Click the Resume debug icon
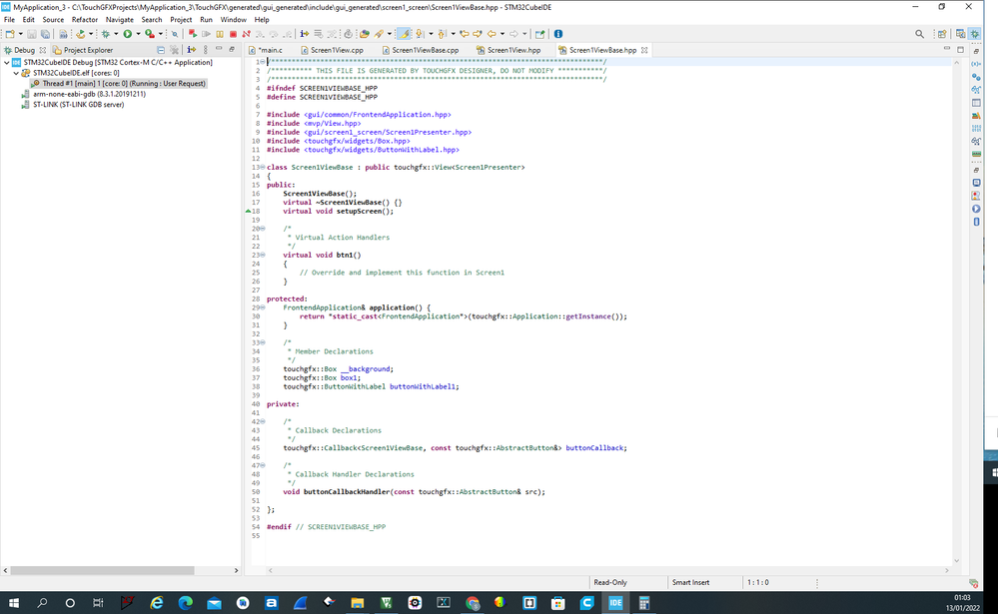998x614 pixels. coord(206,34)
